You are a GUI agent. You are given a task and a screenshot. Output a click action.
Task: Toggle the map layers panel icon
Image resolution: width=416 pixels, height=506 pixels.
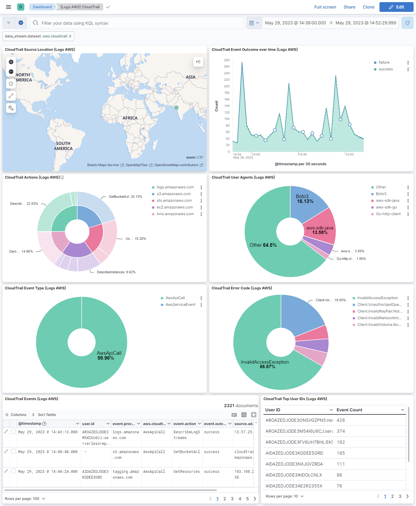click(x=198, y=62)
